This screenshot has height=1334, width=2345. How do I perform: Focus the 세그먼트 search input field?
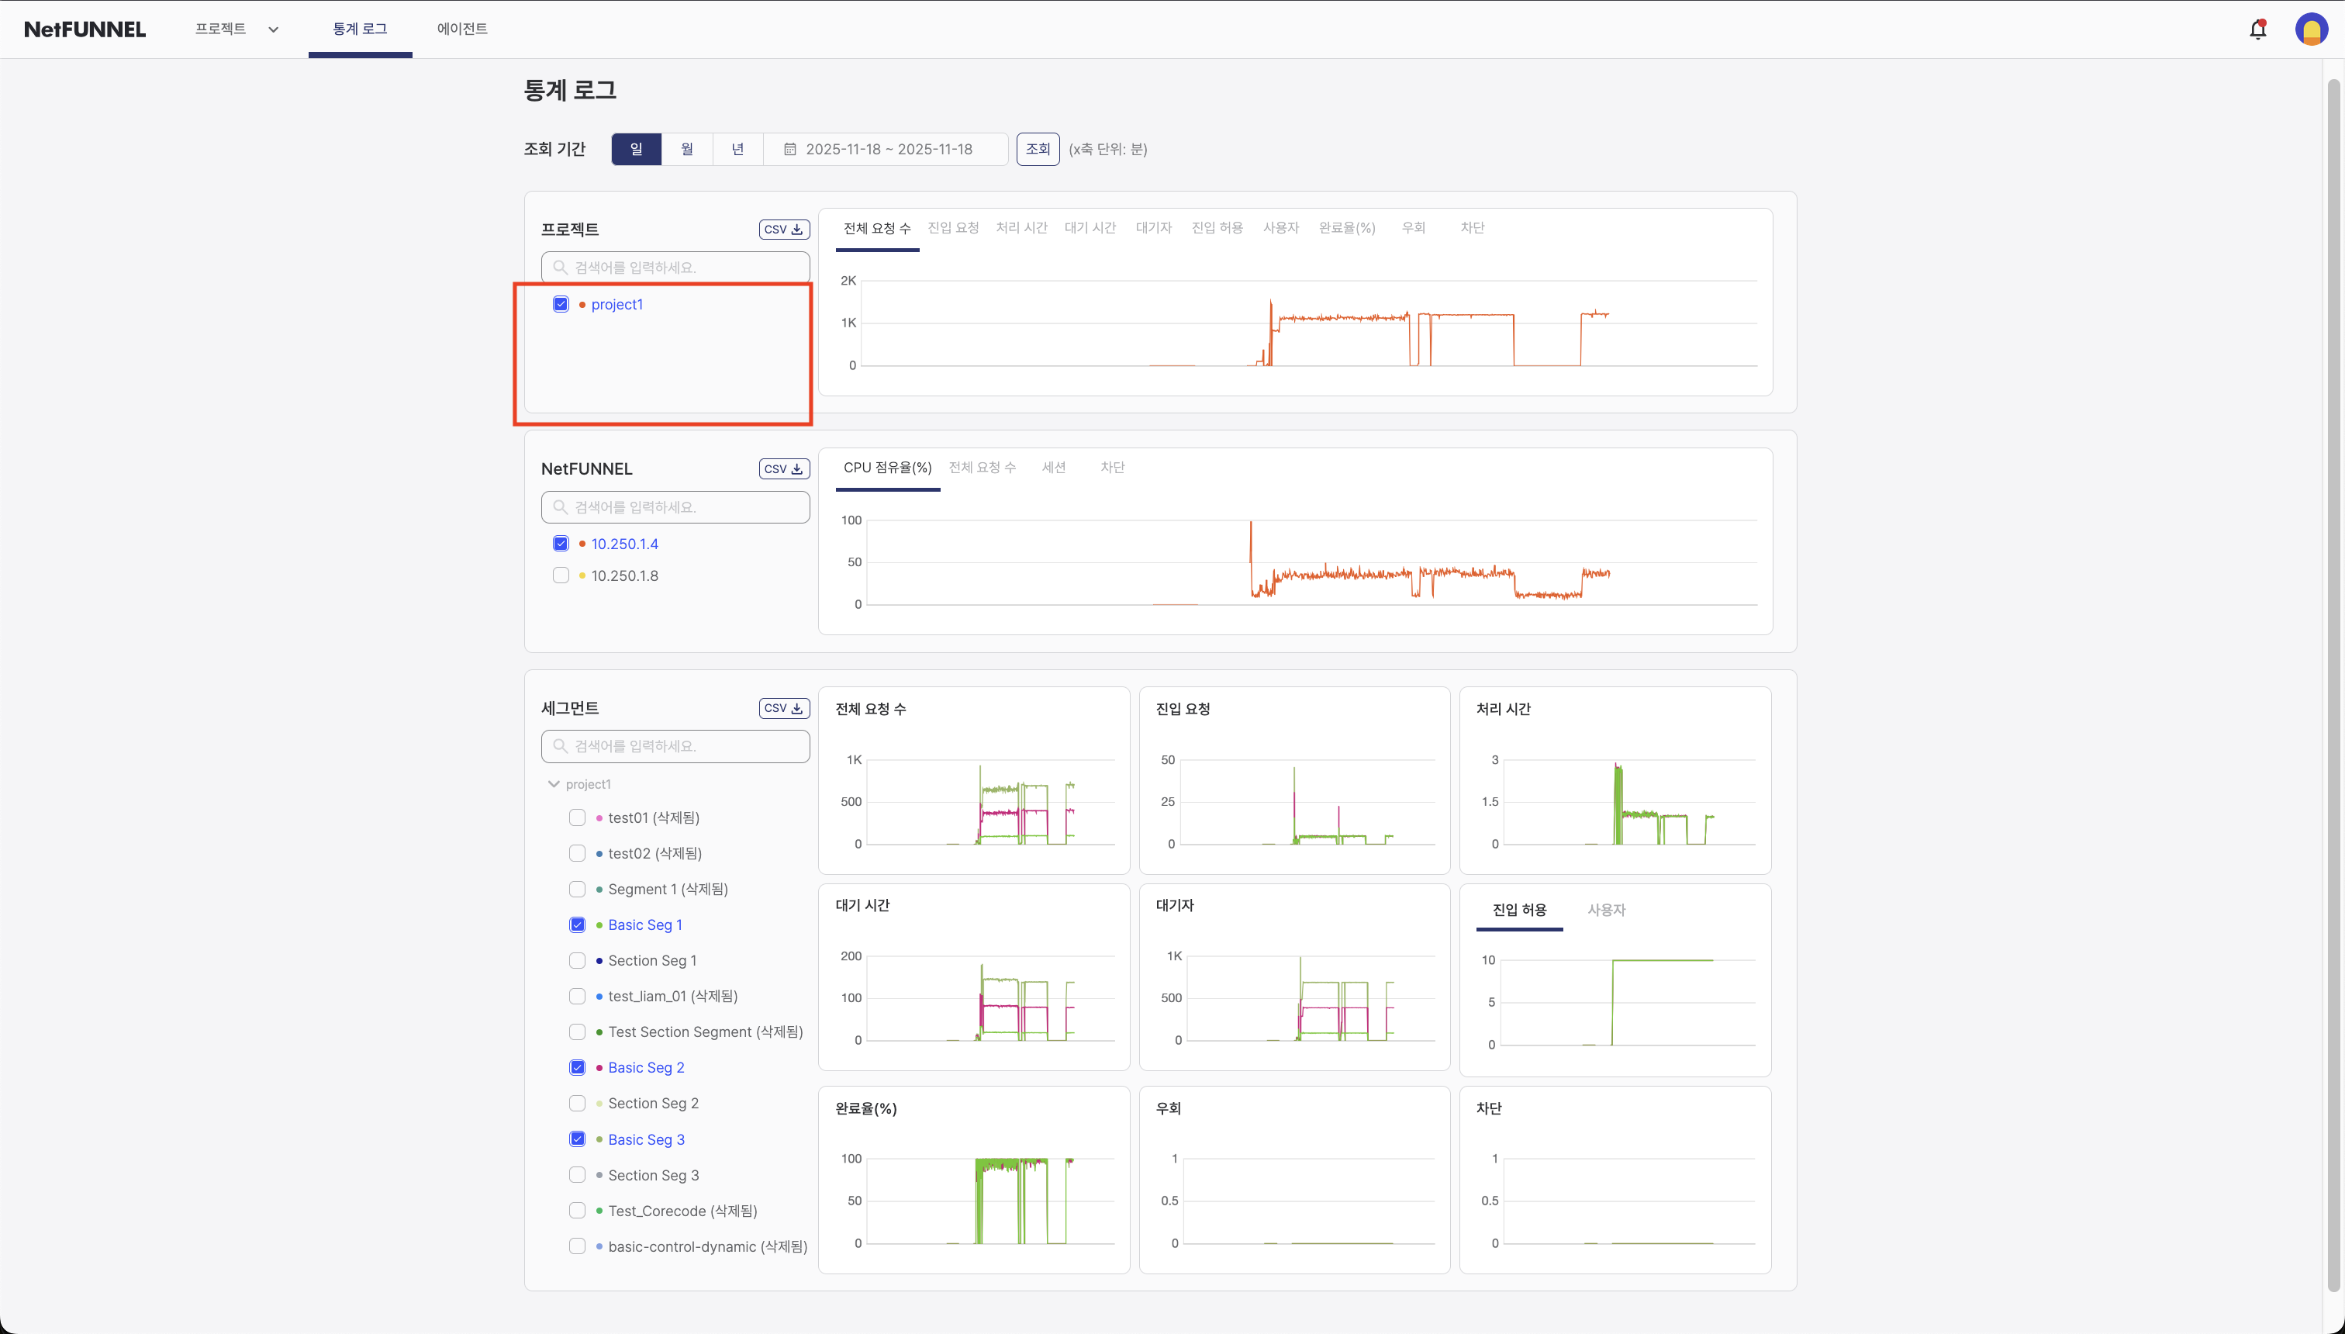pos(687,746)
